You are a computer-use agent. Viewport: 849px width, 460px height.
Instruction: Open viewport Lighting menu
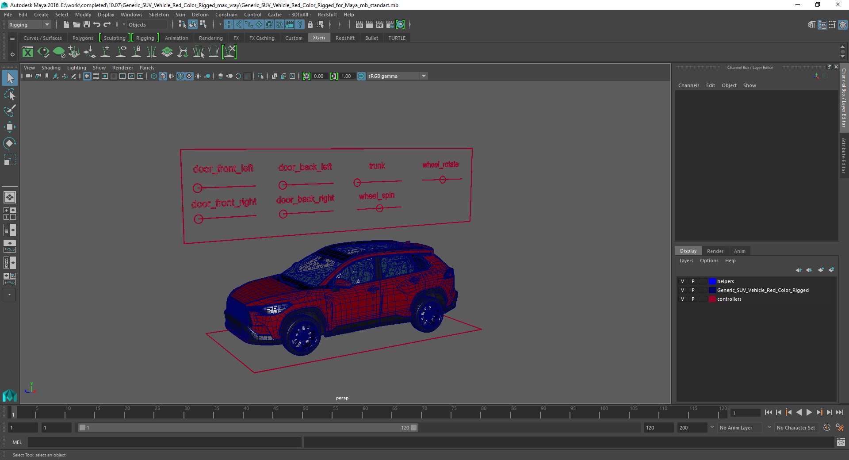click(x=76, y=68)
